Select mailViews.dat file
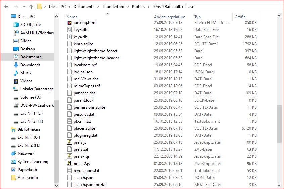Screen dimensions: 284x189 click(86, 79)
